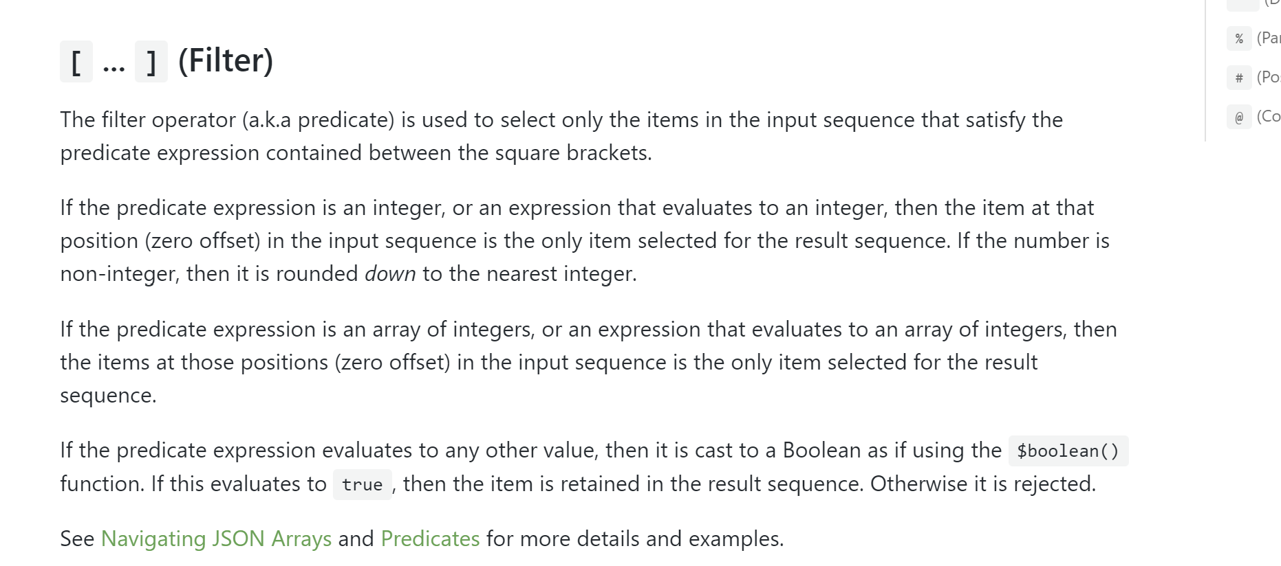
Task: Go to the @ (Context) sidebar entry
Action: (1254, 117)
